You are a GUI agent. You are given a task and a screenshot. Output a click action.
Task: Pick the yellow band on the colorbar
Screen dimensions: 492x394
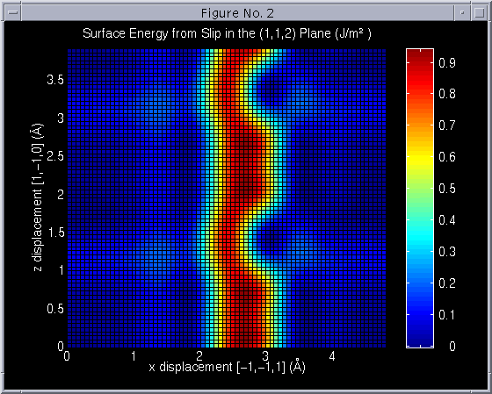tap(420, 158)
